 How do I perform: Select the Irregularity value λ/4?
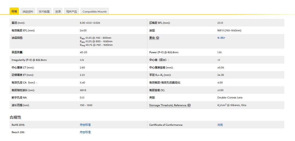tap(82, 60)
